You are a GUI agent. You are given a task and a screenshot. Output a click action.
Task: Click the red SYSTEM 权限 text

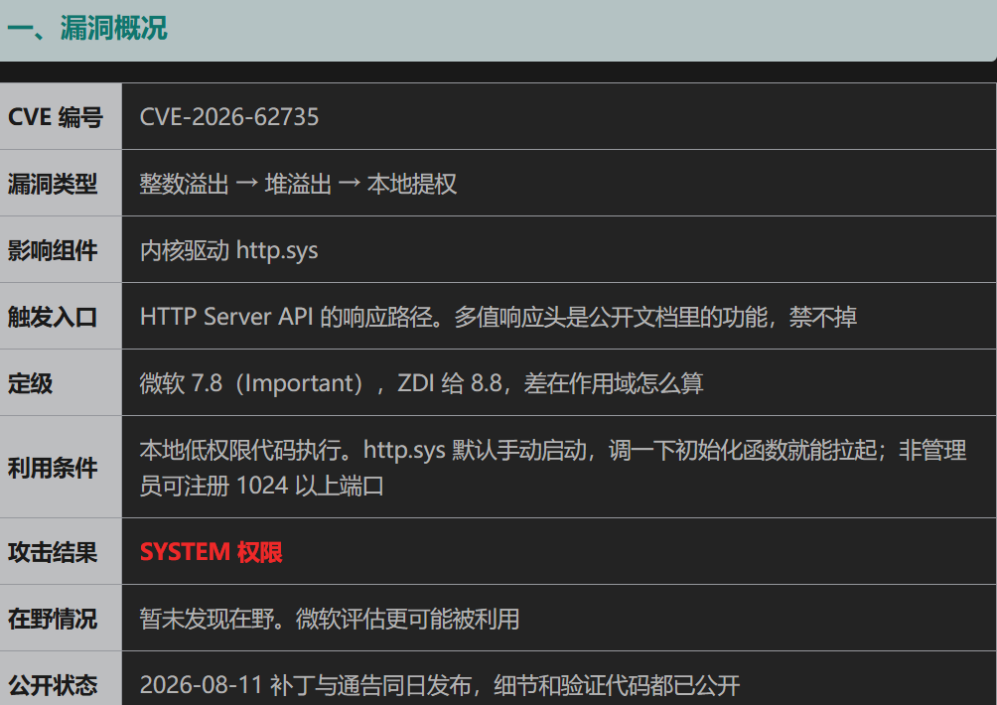pos(211,552)
